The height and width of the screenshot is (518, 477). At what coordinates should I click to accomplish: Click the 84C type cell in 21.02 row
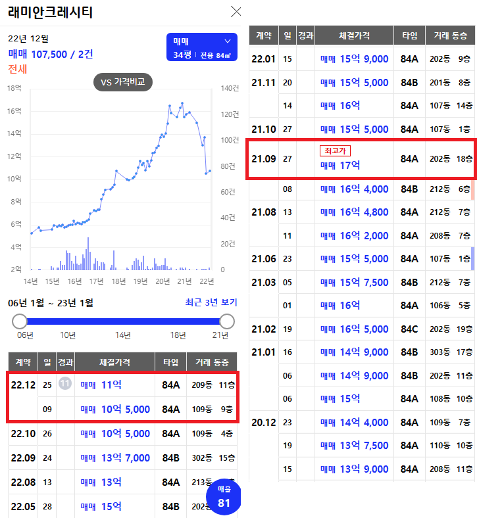point(409,329)
